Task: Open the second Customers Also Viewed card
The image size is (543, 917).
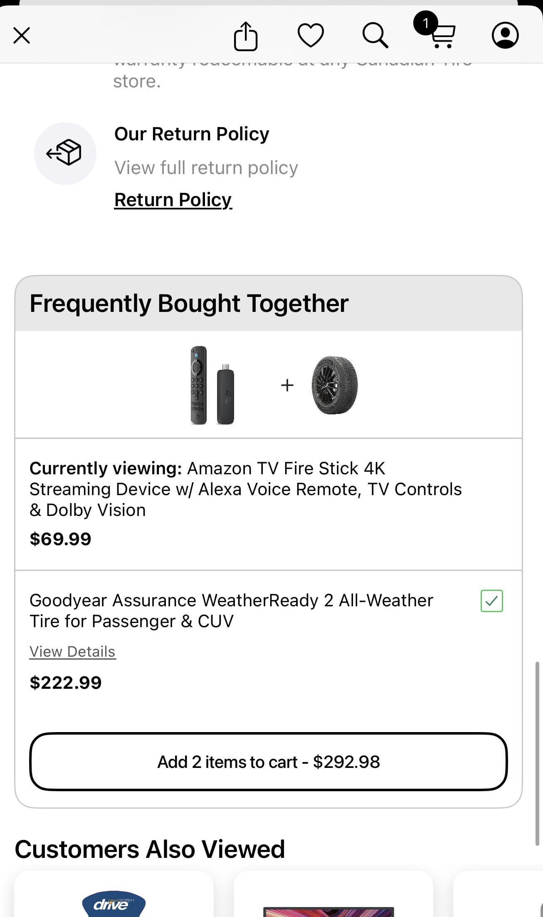Action: coord(333,900)
